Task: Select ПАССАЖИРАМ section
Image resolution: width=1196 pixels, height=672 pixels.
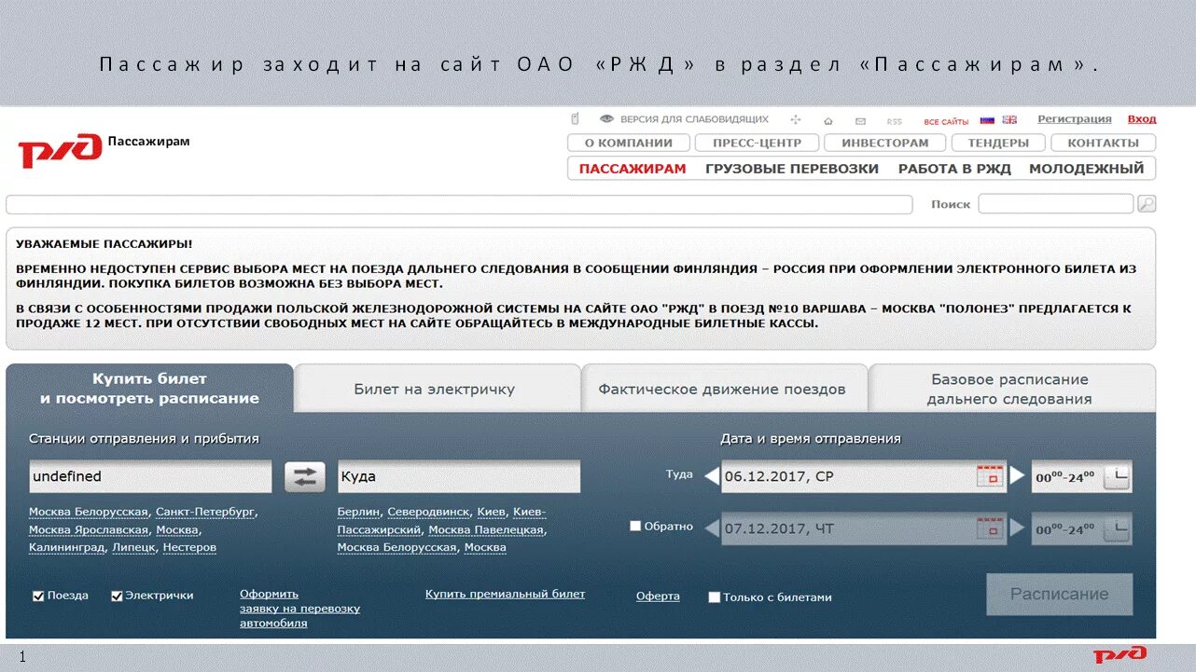Action: point(633,169)
